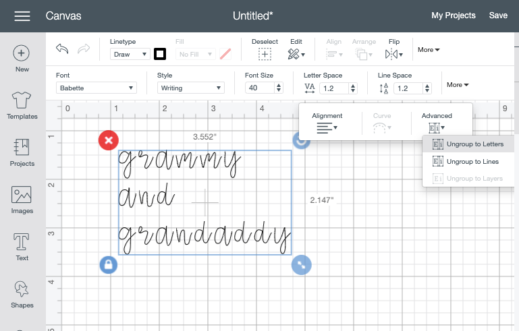Viewport: 519px width, 331px height.
Task: Open Templates t-shirt icon
Action: 22,100
